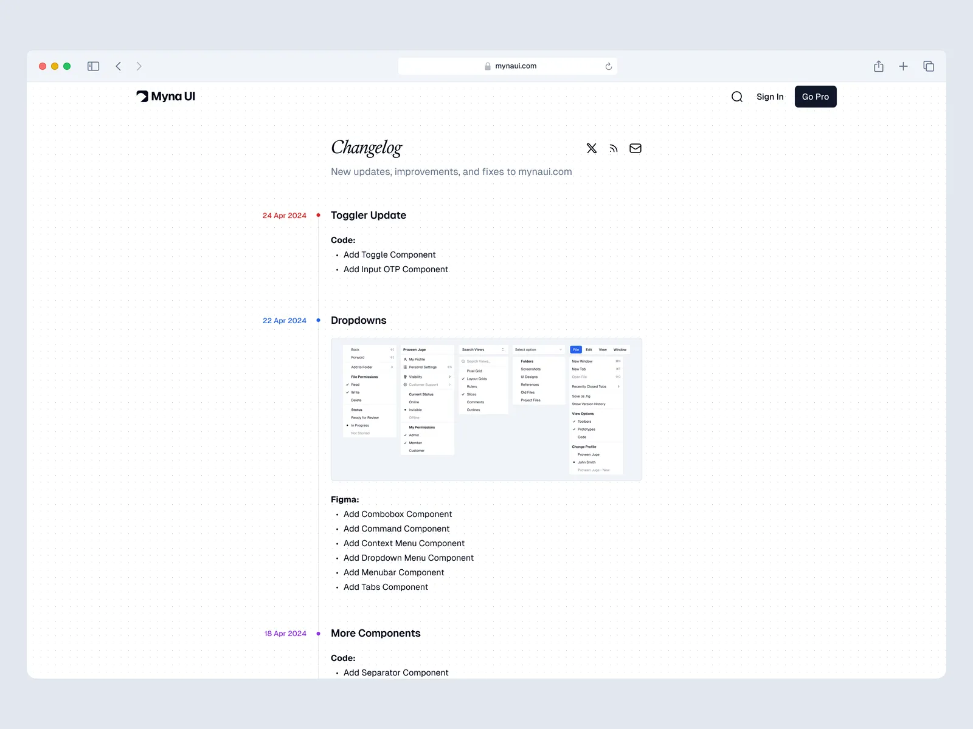The image size is (973, 729).
Task: Click the X (Twitter) icon
Action: click(591, 148)
